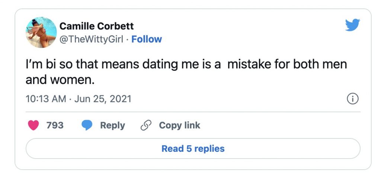The image size is (381, 179).
Task: Click the Twitter bird logo
Action: tap(353, 26)
